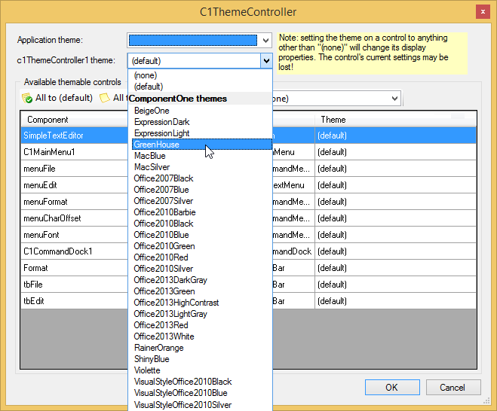Select BeigeOne from the theme list
This screenshot has width=497, height=411.
152,111
